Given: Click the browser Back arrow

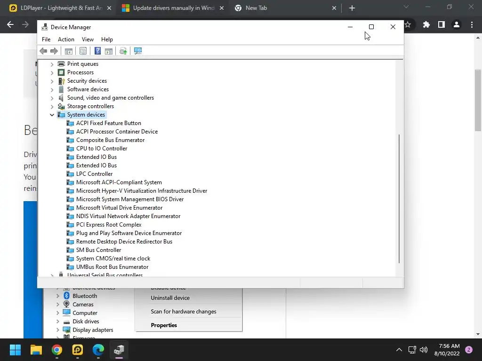Looking at the screenshot, I should pos(10,24).
